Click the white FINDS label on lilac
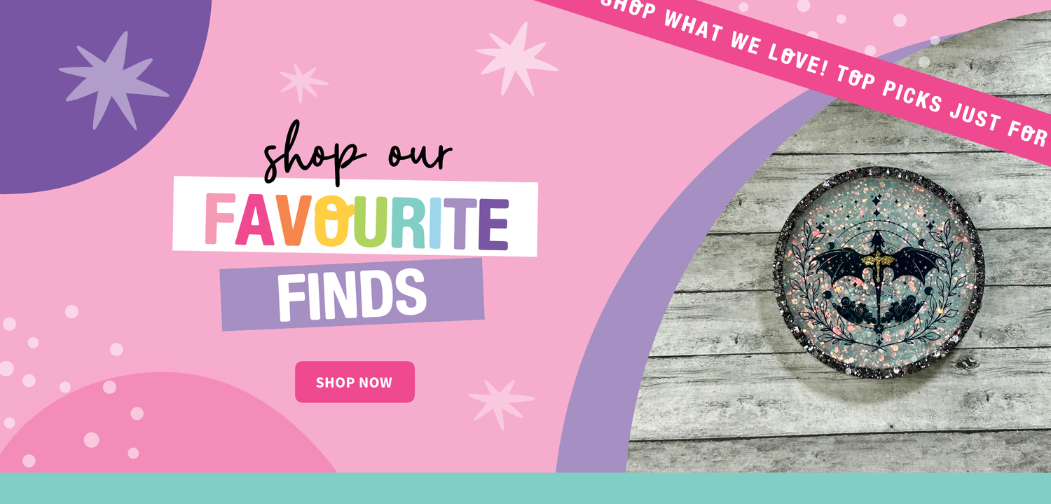 [x=351, y=294]
